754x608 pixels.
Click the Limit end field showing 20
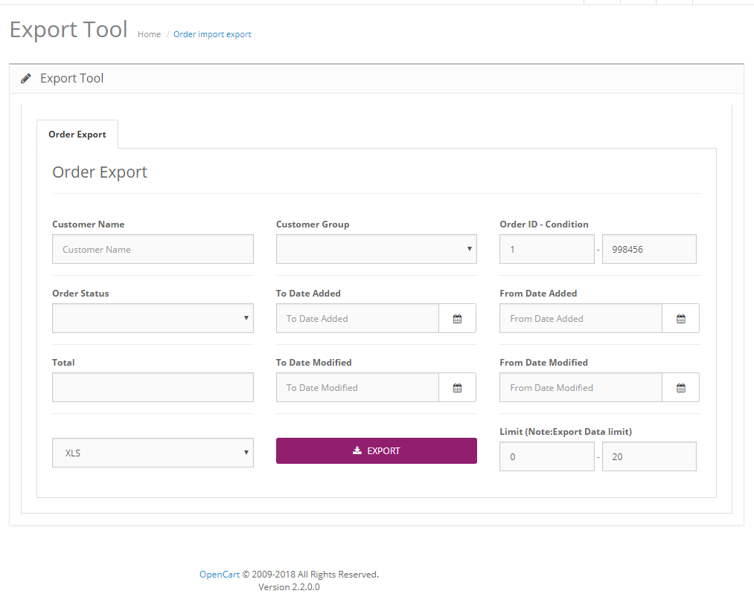tap(649, 456)
